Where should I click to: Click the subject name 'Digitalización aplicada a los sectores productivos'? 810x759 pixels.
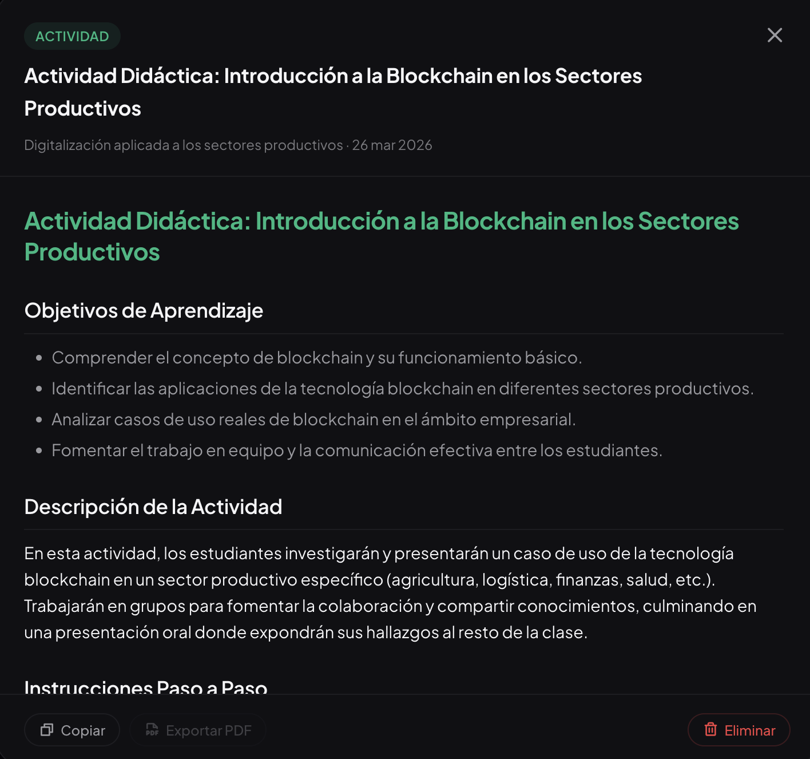183,145
